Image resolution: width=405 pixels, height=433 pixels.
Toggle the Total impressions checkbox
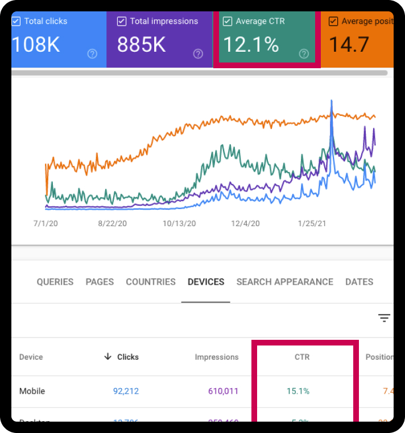[x=122, y=21]
